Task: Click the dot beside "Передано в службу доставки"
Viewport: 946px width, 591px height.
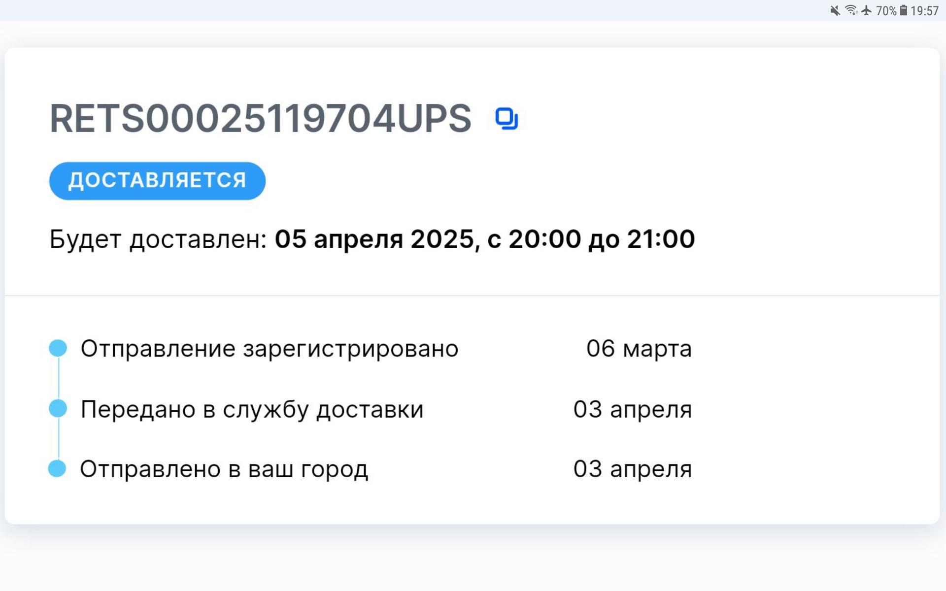Action: point(58,409)
